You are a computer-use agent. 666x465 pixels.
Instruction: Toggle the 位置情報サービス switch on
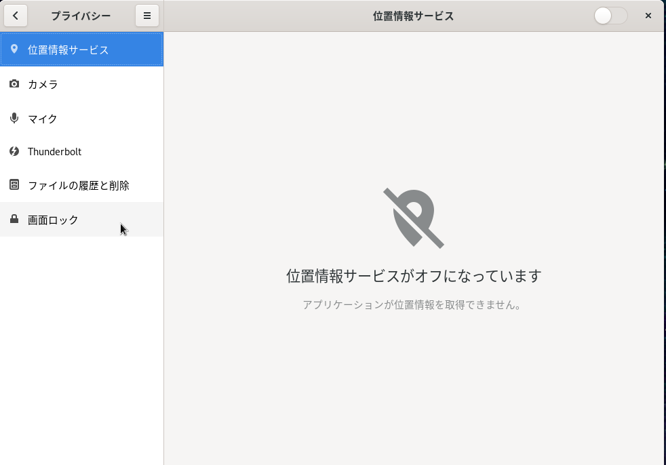[x=610, y=16]
